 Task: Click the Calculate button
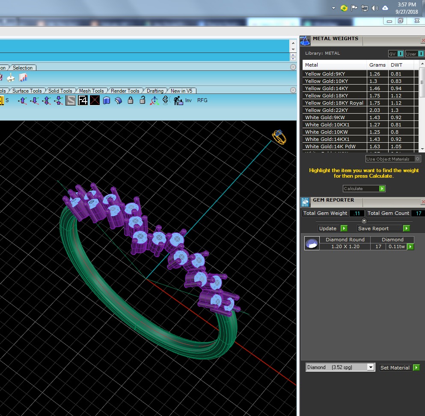pyautogui.click(x=364, y=188)
